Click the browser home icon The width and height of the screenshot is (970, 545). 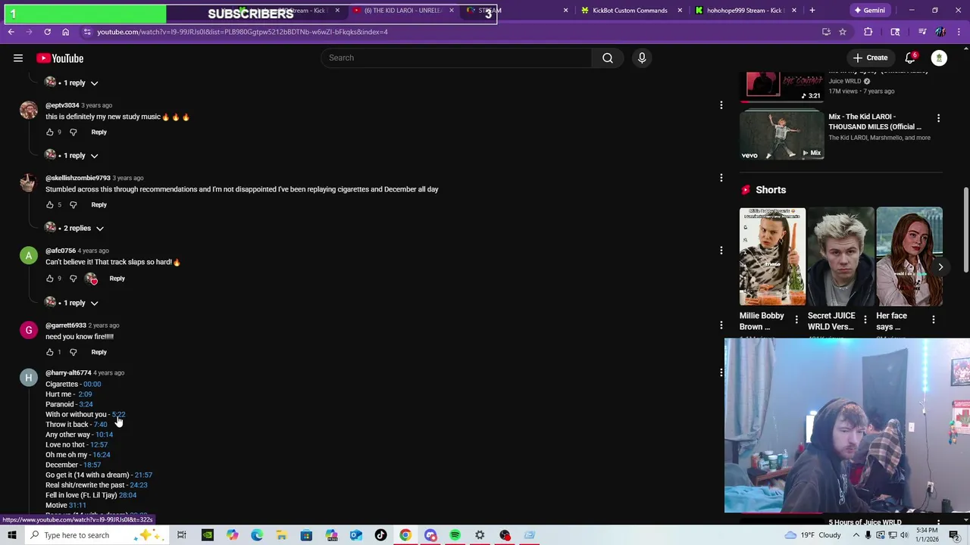click(x=65, y=32)
